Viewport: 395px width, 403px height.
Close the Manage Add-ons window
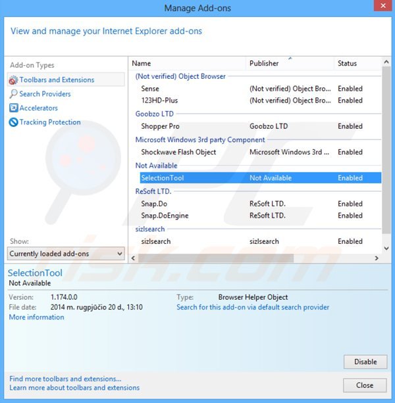point(383,6)
